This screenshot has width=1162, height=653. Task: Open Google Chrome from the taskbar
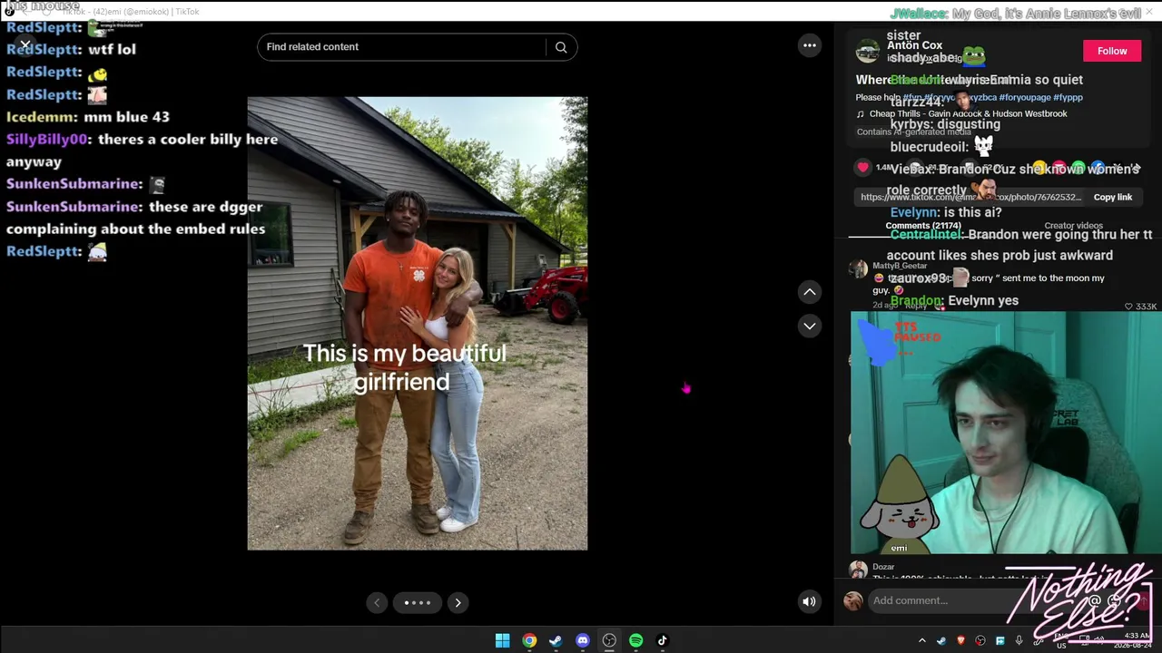529,641
